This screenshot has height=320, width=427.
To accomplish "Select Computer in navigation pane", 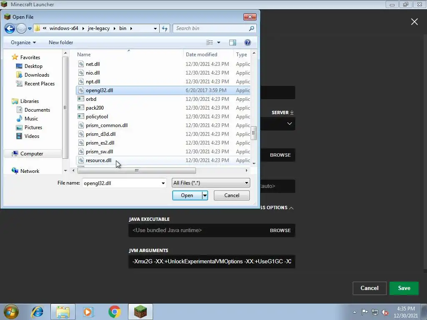I will click(x=32, y=154).
